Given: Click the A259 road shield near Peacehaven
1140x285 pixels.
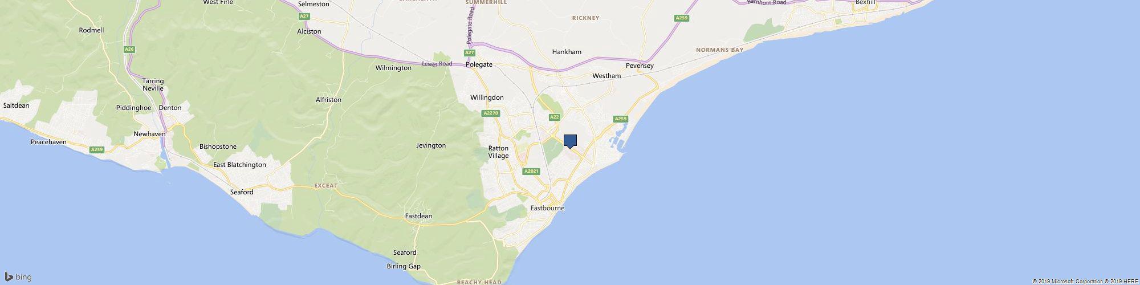Looking at the screenshot, I should (96, 149).
